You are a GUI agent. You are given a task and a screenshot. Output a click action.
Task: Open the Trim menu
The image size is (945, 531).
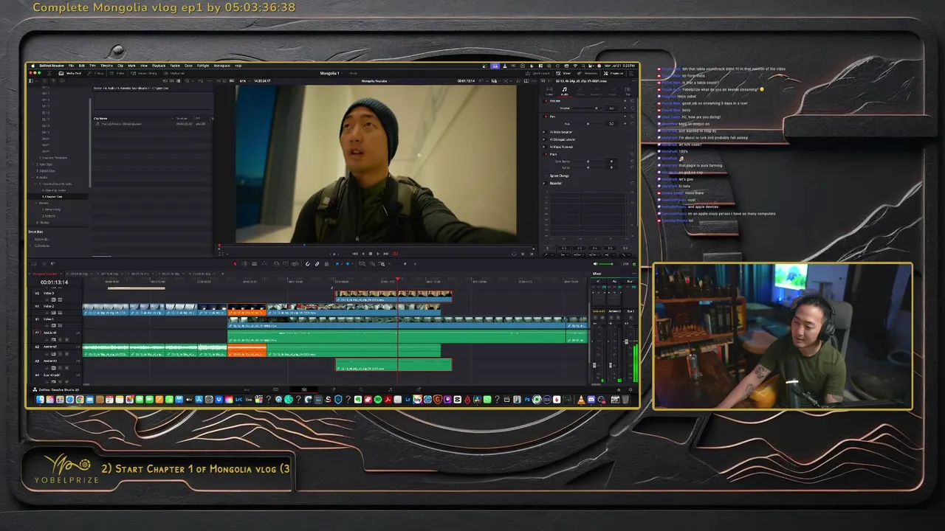[x=92, y=66]
